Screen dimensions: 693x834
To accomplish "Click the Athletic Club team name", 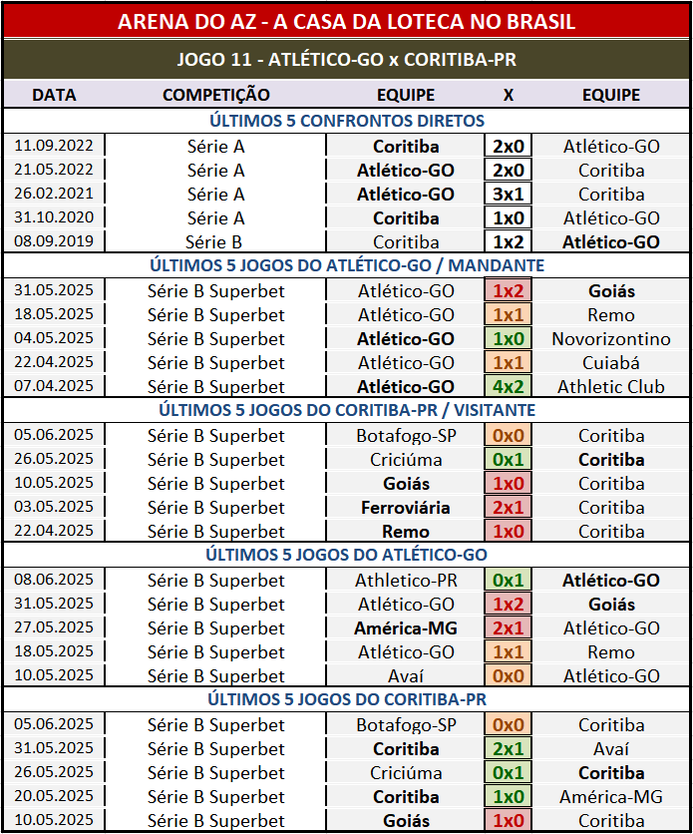I will click(x=611, y=387).
